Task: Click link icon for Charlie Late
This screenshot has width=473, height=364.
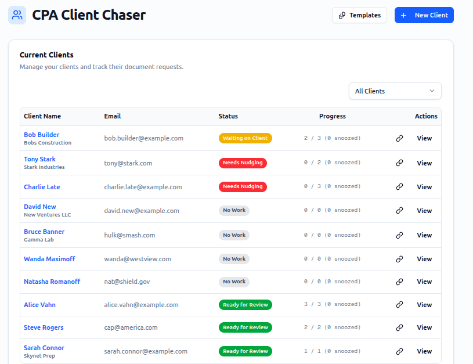Action: [399, 187]
